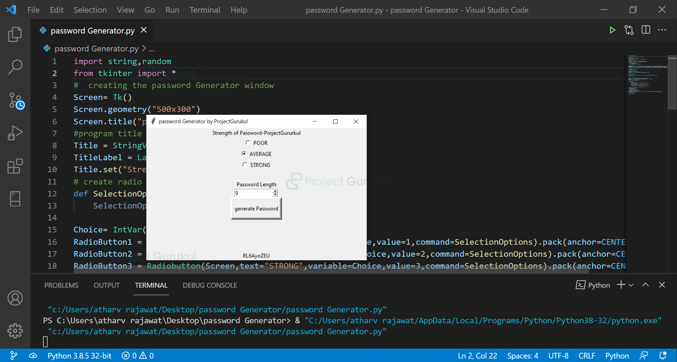Screen dimensions: 677x362
Task: Select the Python 3.8.5 interpreter in status bar
Action: coord(79,355)
